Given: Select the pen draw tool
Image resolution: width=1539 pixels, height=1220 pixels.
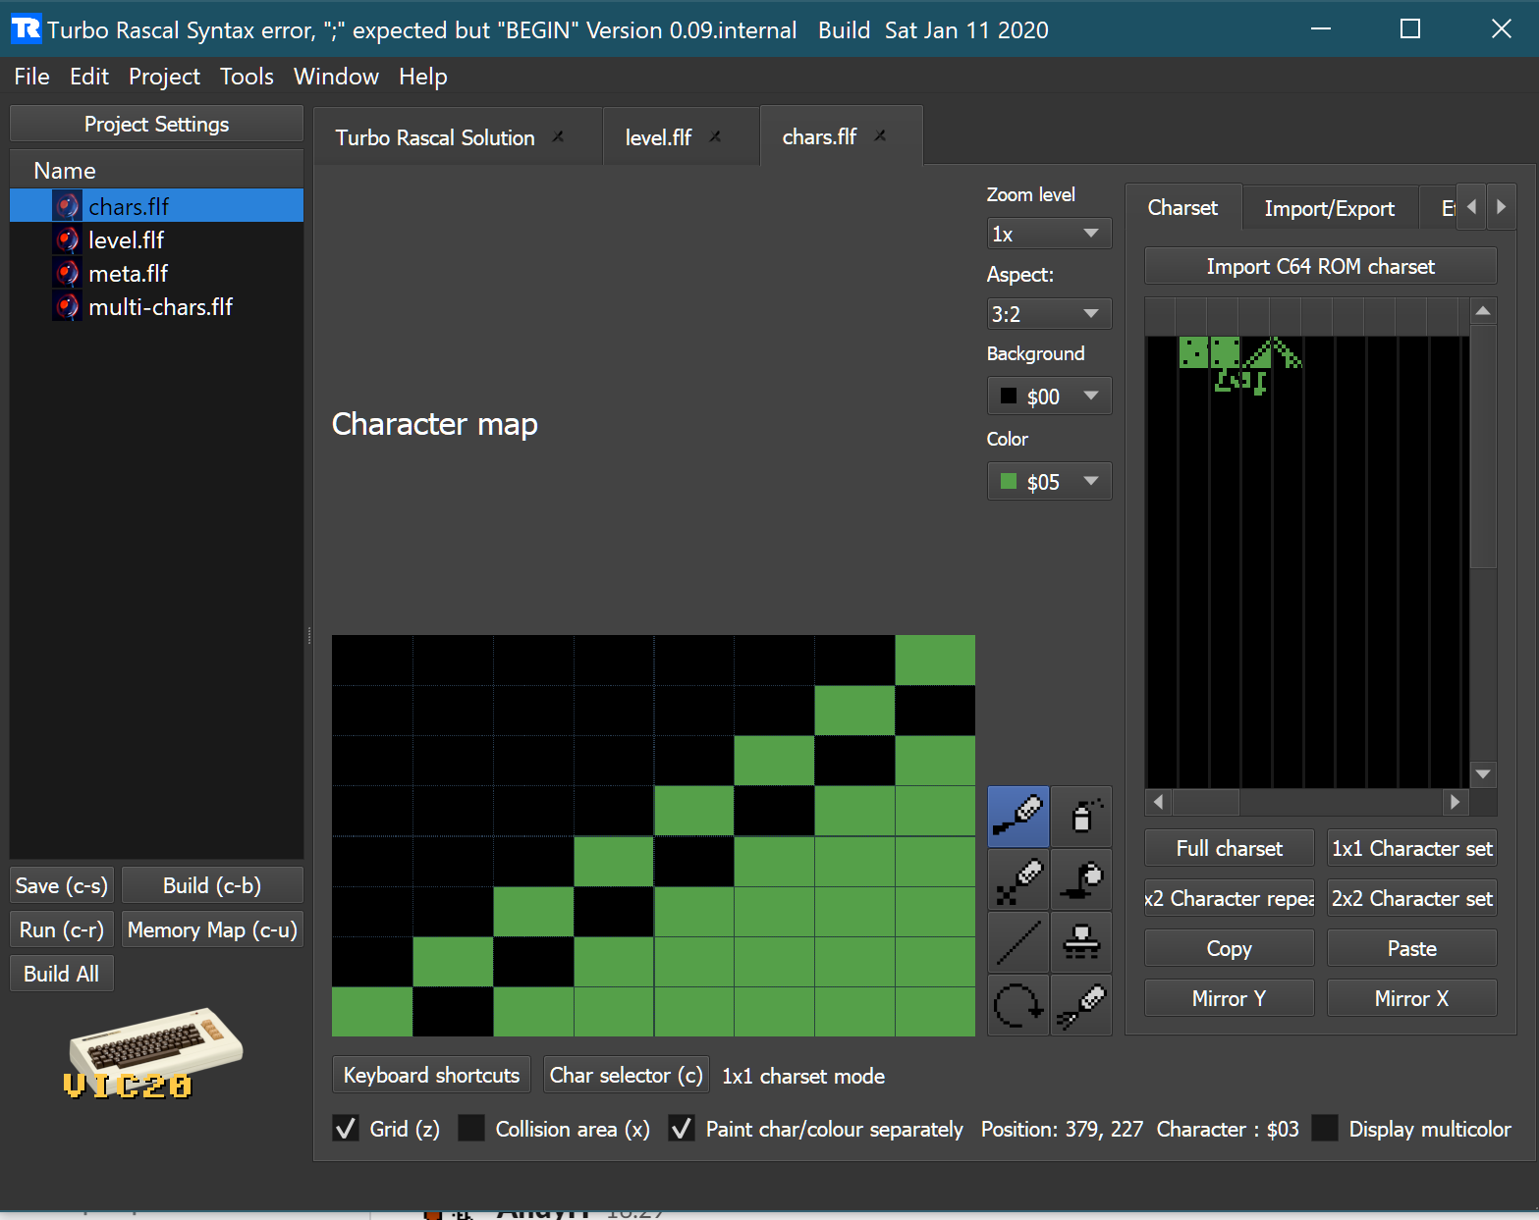Looking at the screenshot, I should (1018, 817).
